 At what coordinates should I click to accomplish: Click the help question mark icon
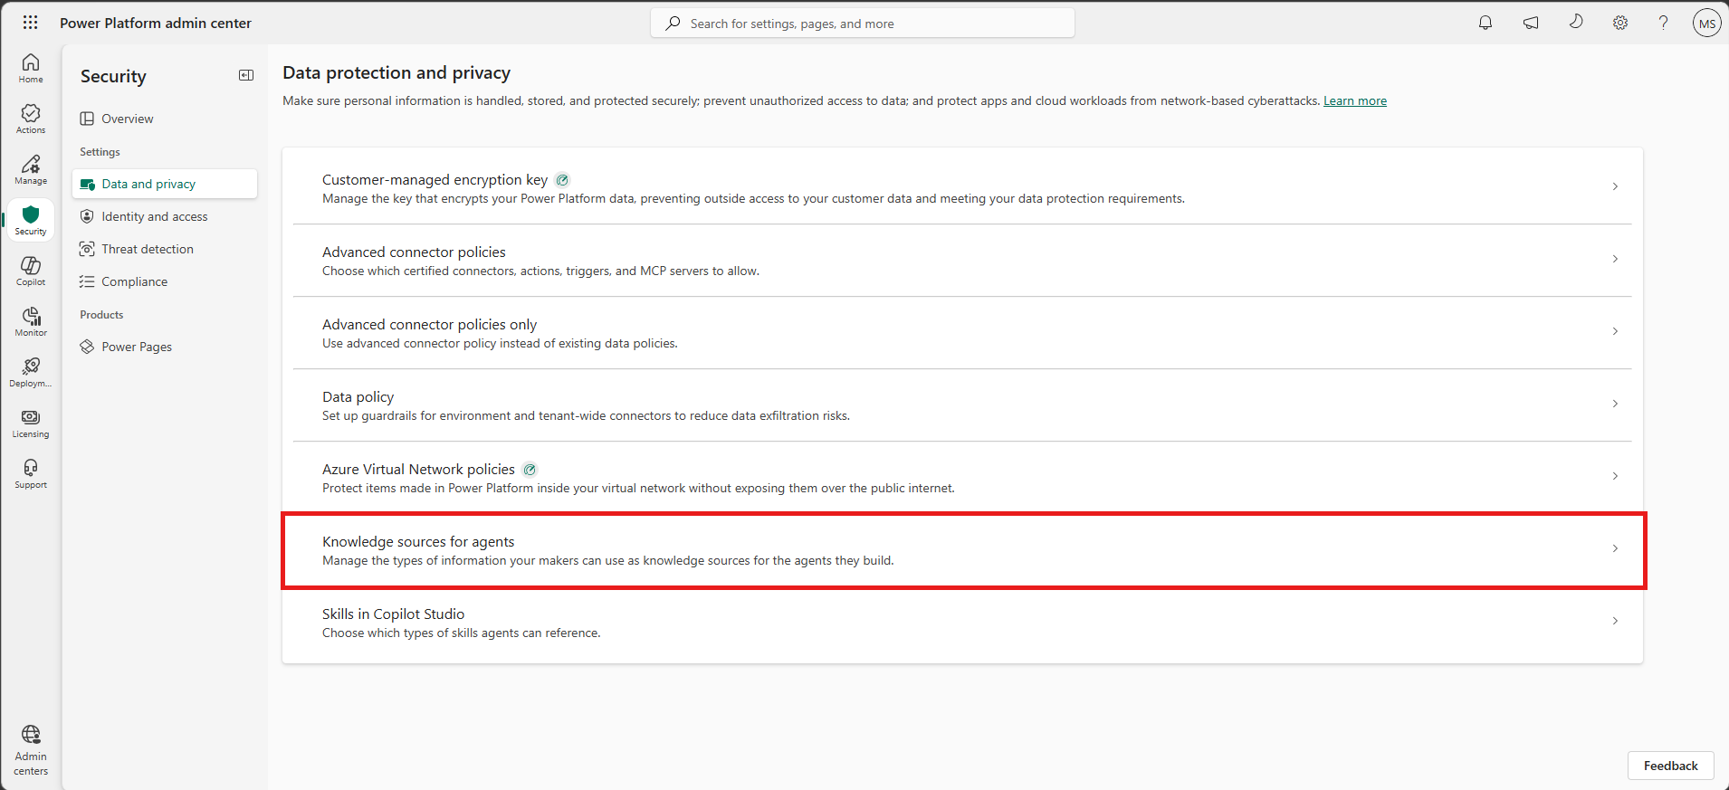coord(1663,23)
